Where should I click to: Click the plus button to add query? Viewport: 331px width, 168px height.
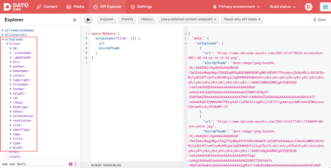pyautogui.click(x=76, y=164)
